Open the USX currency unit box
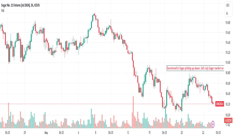Image resolution: width=233 pixels, height=137 pixels. point(228,5)
